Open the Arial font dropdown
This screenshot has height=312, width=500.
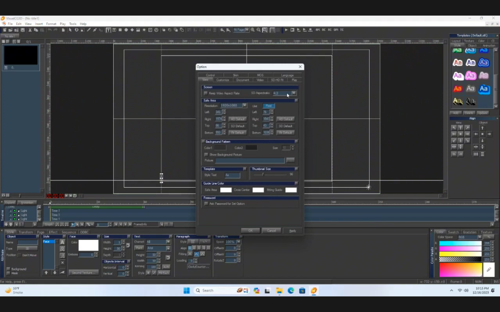coord(167,248)
